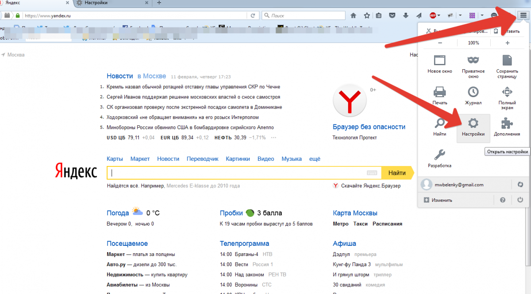Screen dimensions: 531x294
Task: Open the Firefox hamburger menu button
Action: click(x=523, y=15)
